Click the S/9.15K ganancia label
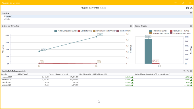This screenshot has width=194, height=109. [x=156, y=61]
